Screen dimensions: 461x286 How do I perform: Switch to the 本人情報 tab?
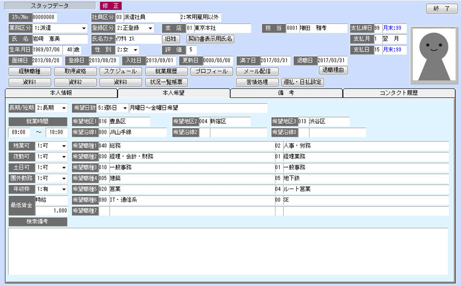(x=61, y=93)
